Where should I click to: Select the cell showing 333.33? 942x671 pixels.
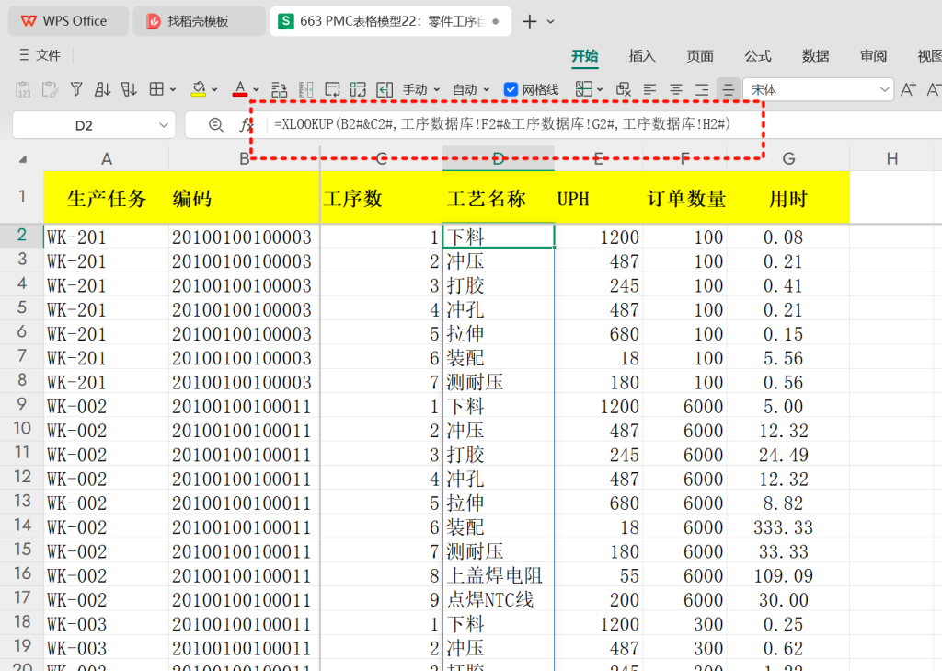[788, 527]
